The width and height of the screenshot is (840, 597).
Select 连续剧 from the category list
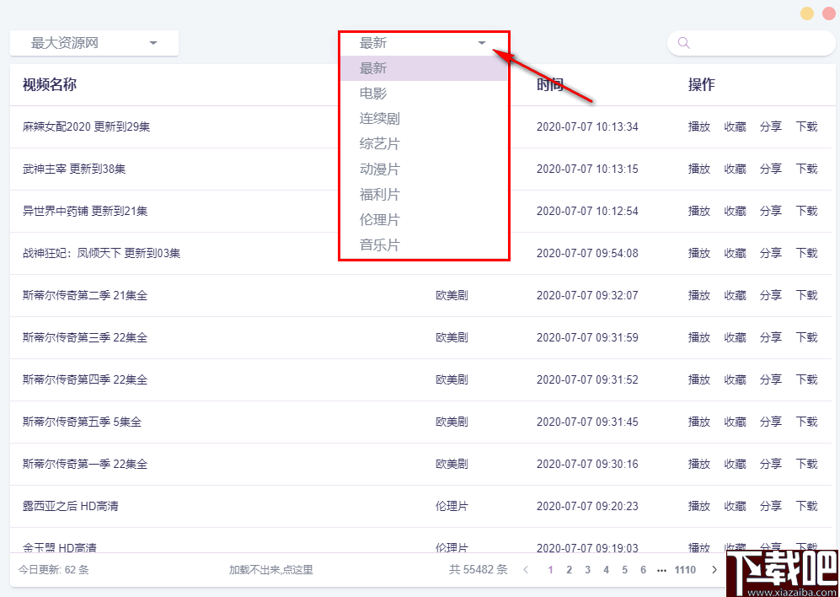click(x=379, y=118)
